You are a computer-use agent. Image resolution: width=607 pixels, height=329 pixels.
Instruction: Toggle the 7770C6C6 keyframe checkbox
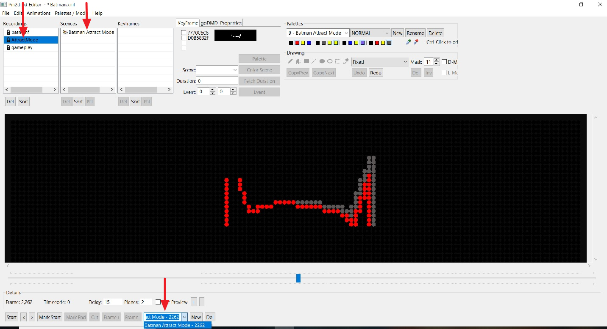pyautogui.click(x=184, y=33)
